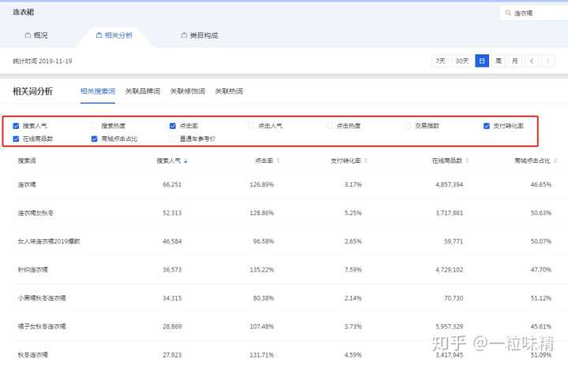Sort by 商城点击占比 column arrow
This screenshot has height=366, width=568.
(555, 161)
